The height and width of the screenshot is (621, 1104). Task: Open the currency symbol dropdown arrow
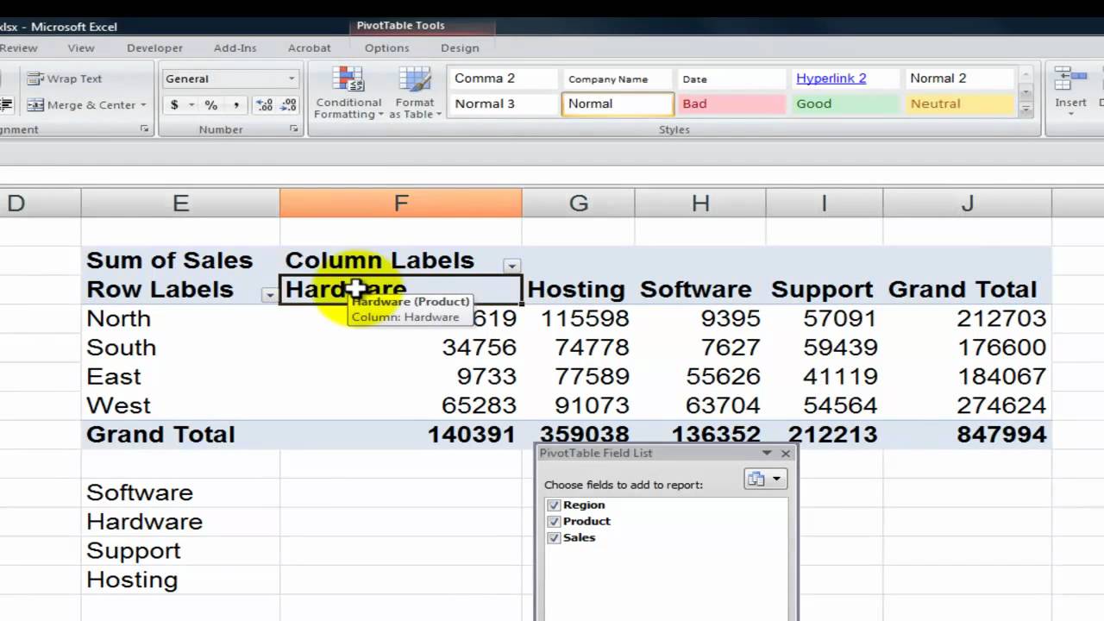pyautogui.click(x=190, y=105)
